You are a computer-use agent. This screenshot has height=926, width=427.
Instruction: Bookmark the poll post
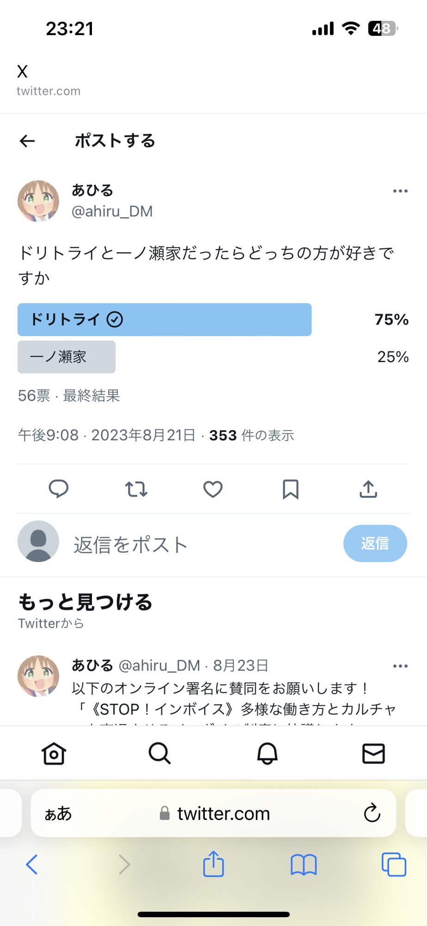(x=291, y=489)
